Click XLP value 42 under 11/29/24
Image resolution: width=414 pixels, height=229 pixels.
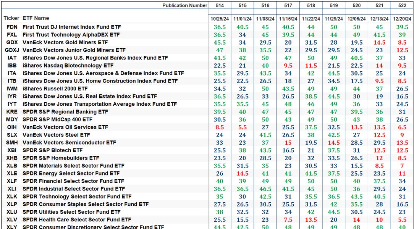pyautogui.click(x=334, y=205)
